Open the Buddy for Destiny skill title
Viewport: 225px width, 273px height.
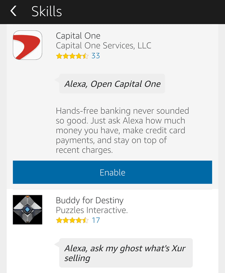90,200
